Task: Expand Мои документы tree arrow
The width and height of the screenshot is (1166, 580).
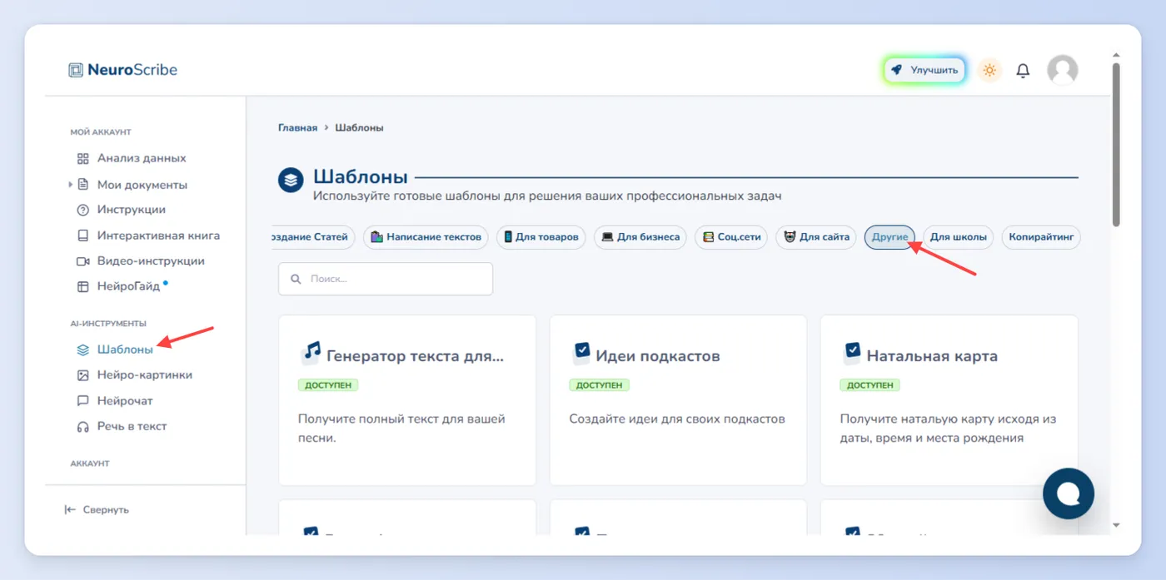Action: [x=71, y=185]
